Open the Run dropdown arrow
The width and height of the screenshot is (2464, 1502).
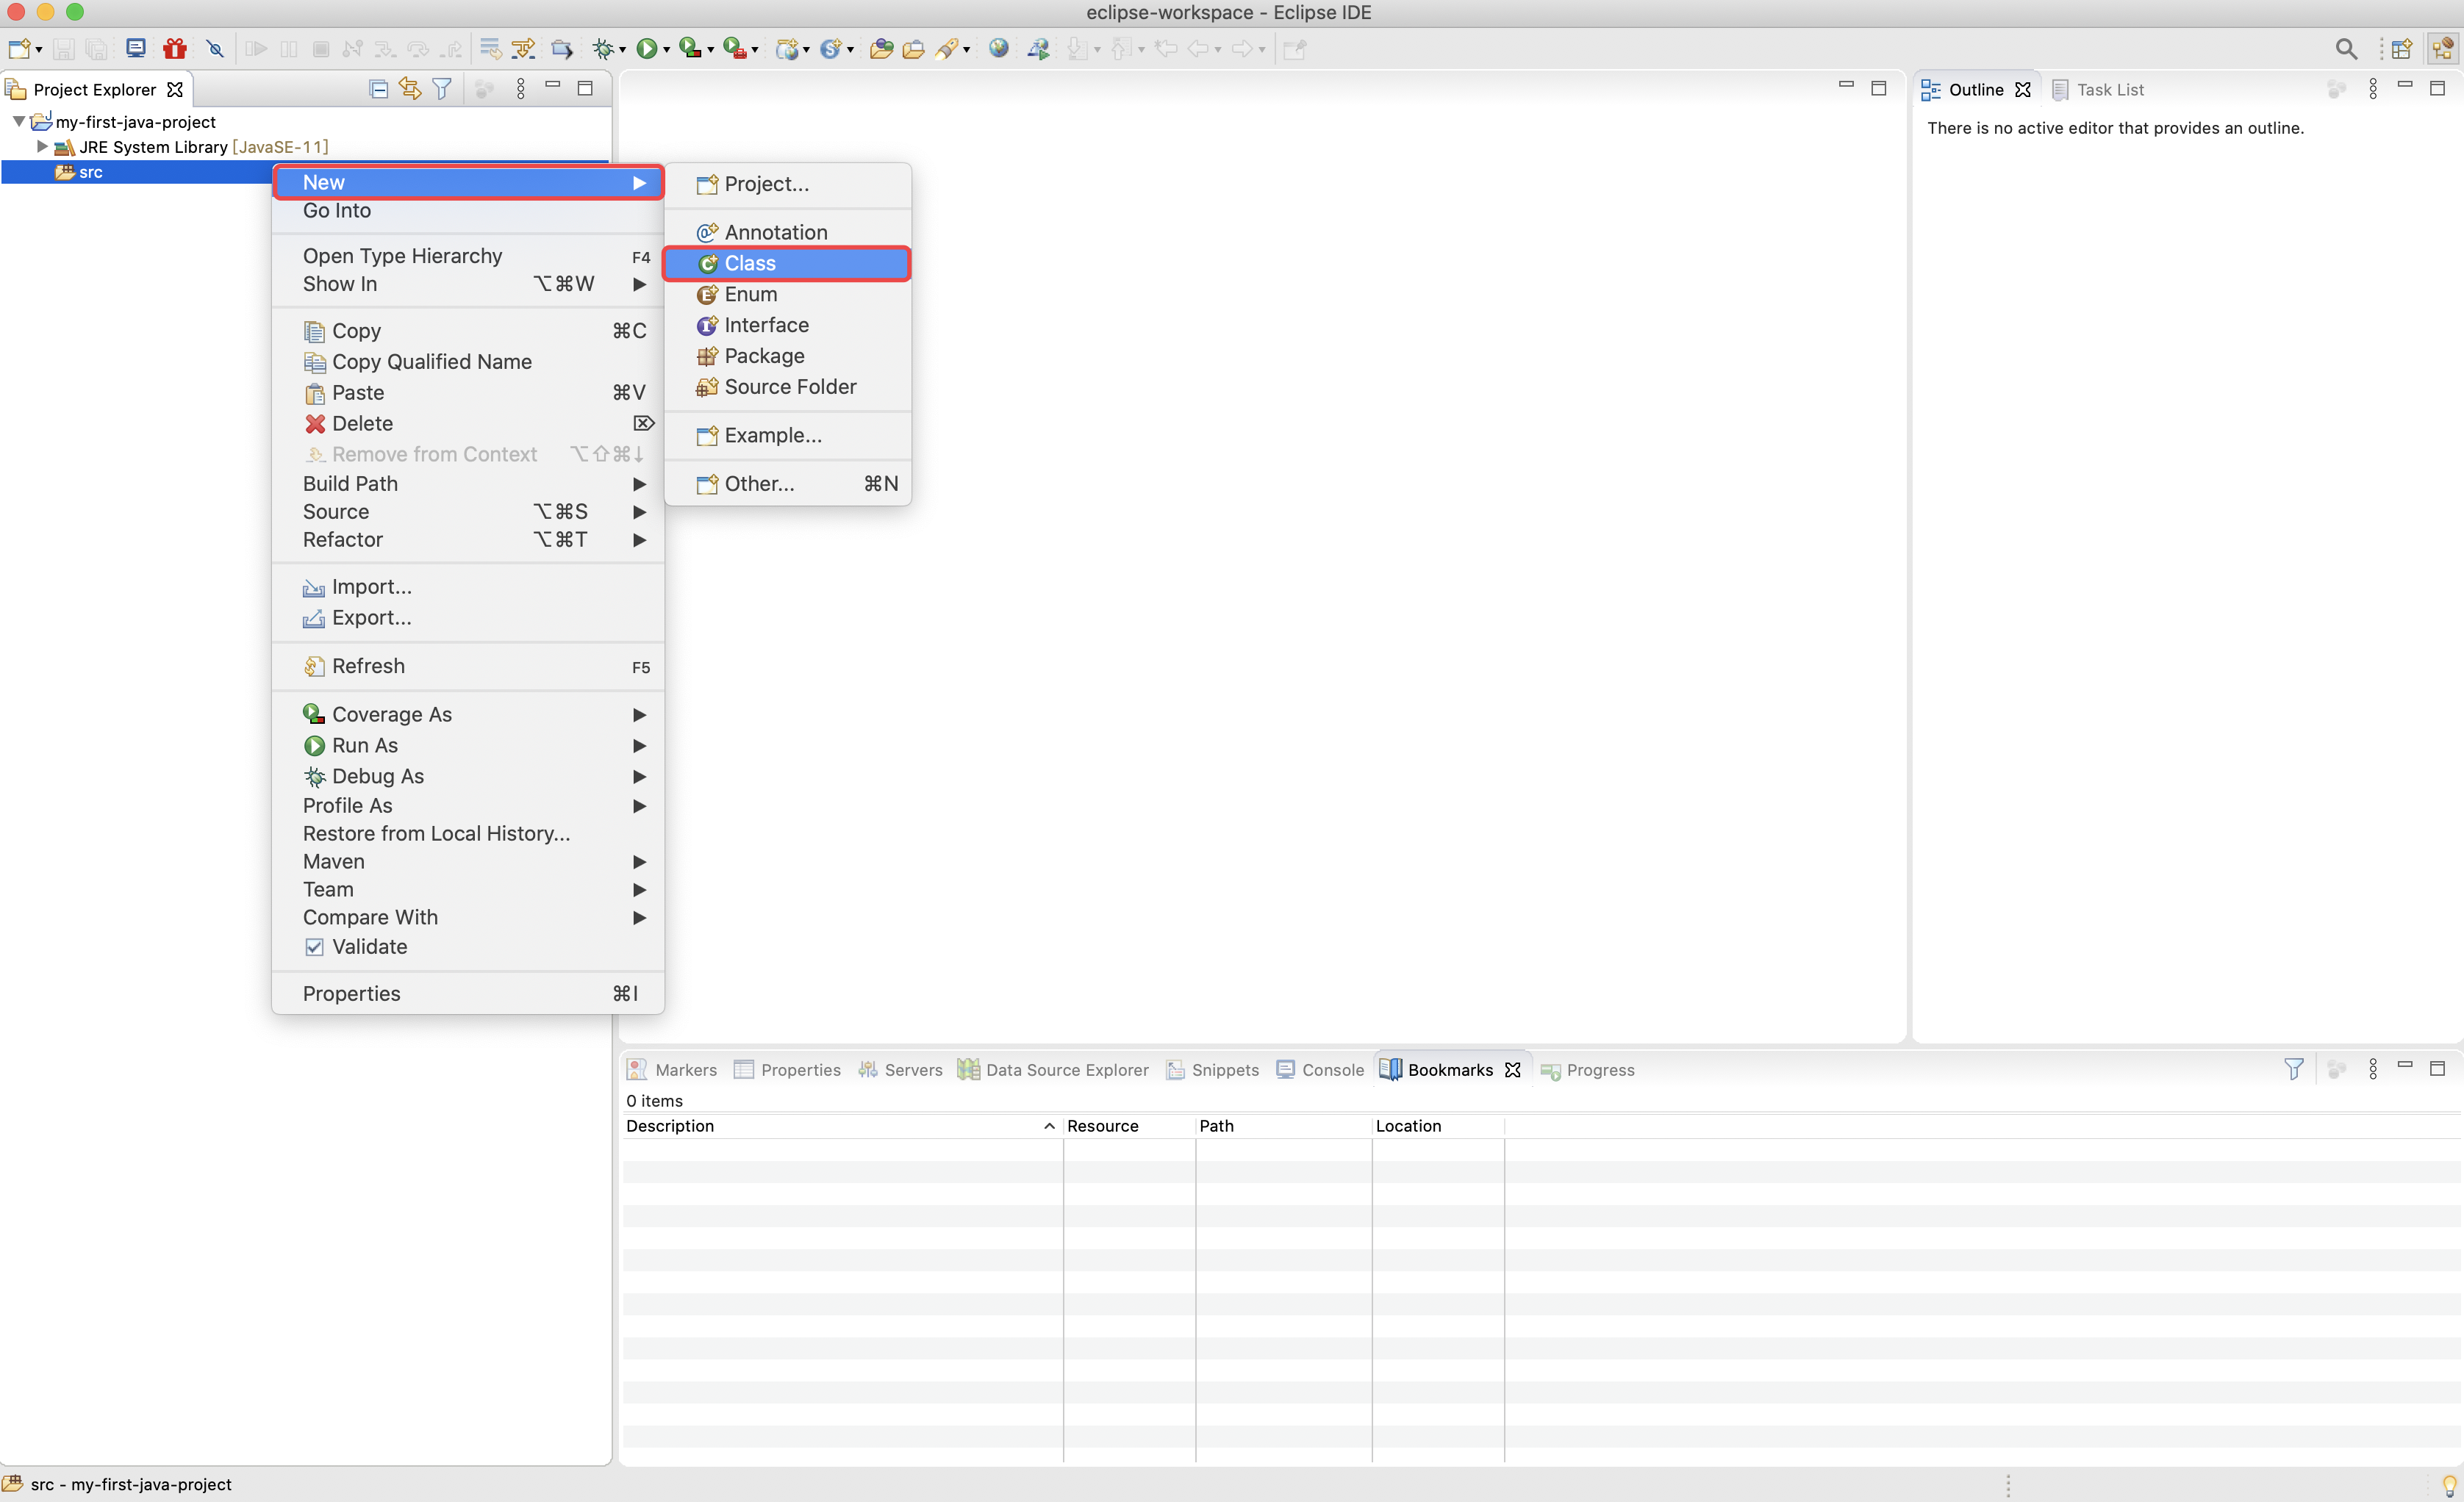[666, 49]
